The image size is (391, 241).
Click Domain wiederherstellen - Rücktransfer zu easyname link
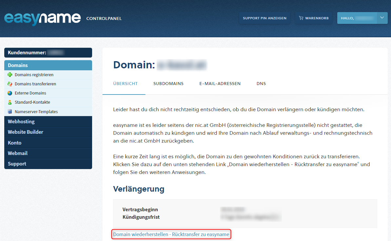[x=171, y=234]
